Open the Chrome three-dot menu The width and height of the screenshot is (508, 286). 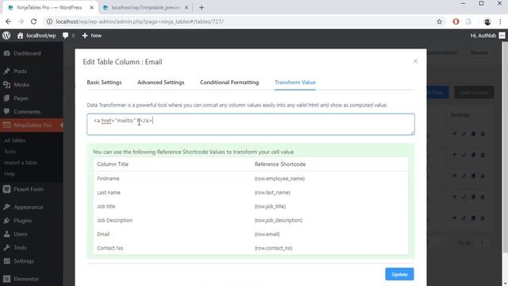click(500, 21)
